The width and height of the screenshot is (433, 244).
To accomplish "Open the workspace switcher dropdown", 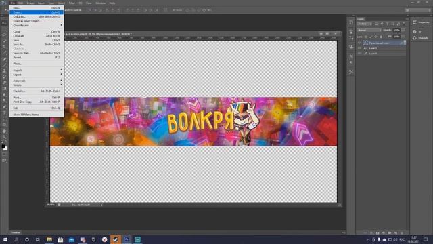I will 417,10.
